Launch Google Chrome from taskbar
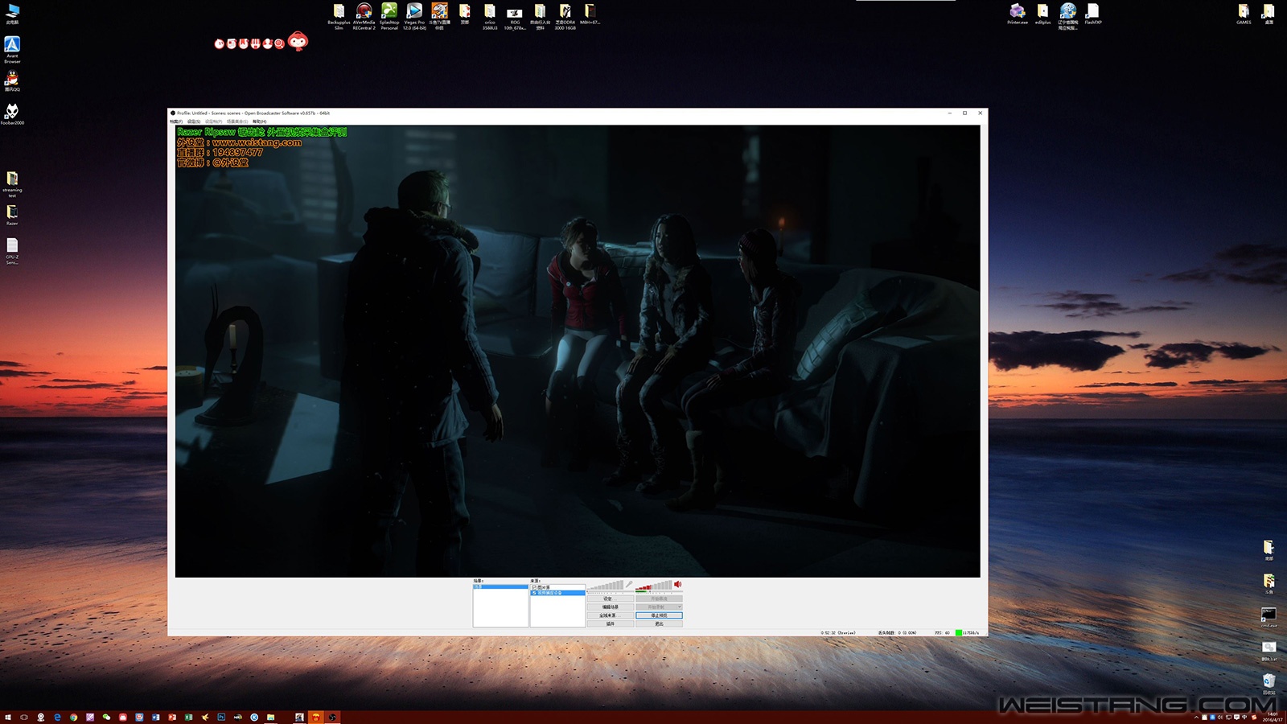 [73, 717]
